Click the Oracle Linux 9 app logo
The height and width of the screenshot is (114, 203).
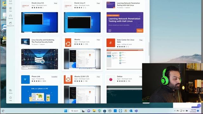[x=68, y=6]
